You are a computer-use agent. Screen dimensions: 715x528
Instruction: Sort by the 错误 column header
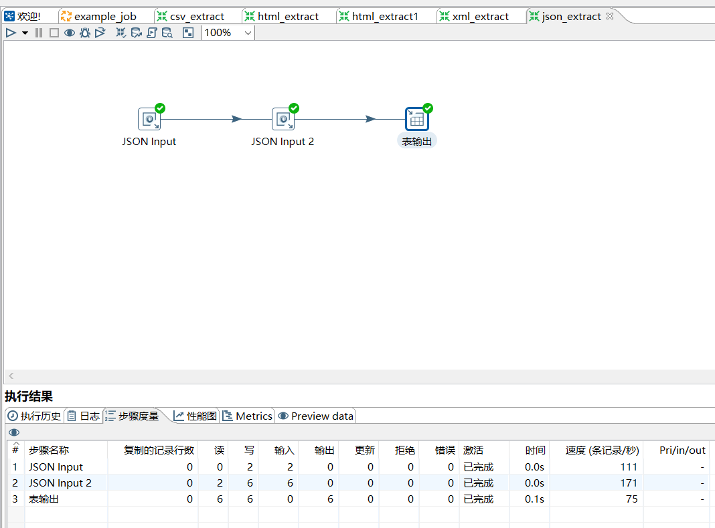(439, 450)
